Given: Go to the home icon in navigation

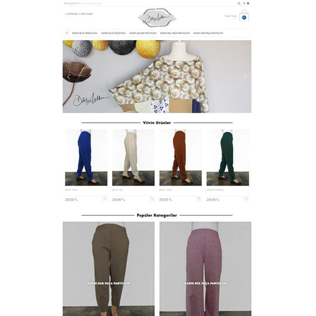Looking at the screenshot, I should point(67,33).
